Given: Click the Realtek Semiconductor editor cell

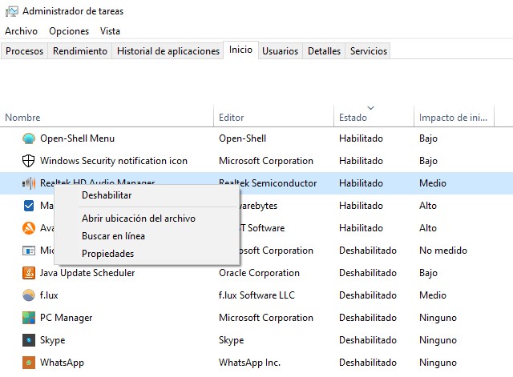Looking at the screenshot, I should (x=268, y=183).
